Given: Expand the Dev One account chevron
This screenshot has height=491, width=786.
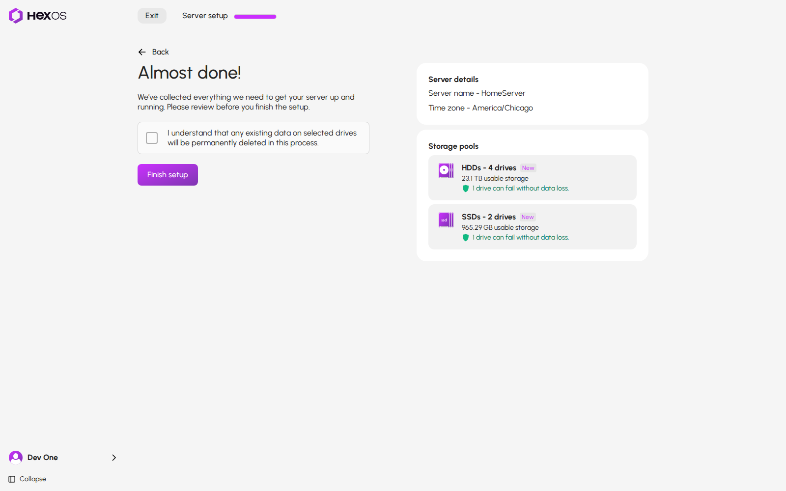Looking at the screenshot, I should 114,458.
